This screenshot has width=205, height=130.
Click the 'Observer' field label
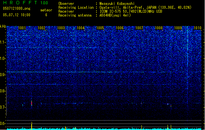tap(66, 4)
